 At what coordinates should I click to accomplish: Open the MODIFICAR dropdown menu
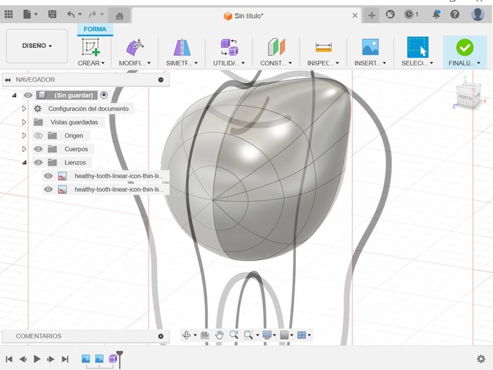coord(135,63)
